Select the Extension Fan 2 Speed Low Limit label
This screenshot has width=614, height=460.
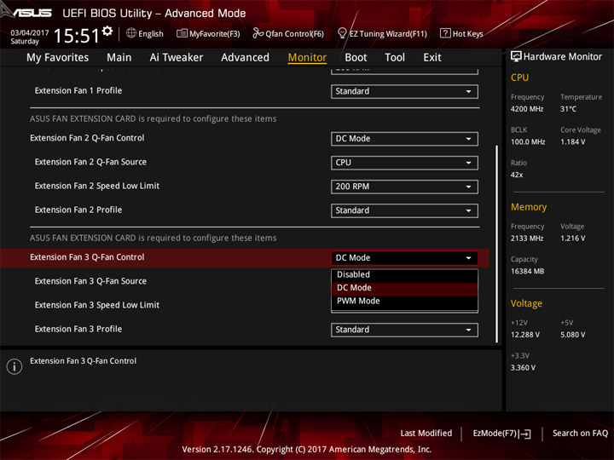coord(97,186)
